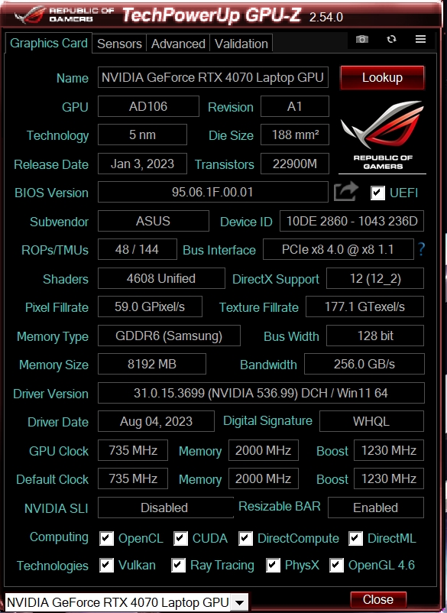Switch to the Sensors tab
Screen dimensions: 447x613
coord(119,44)
